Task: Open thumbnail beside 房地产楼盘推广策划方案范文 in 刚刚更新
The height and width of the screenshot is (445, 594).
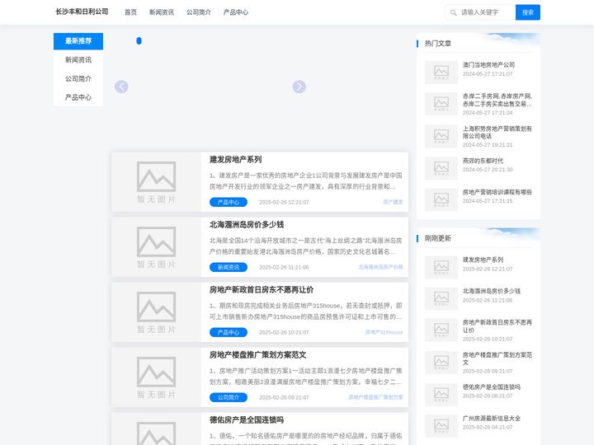Action: point(441,362)
